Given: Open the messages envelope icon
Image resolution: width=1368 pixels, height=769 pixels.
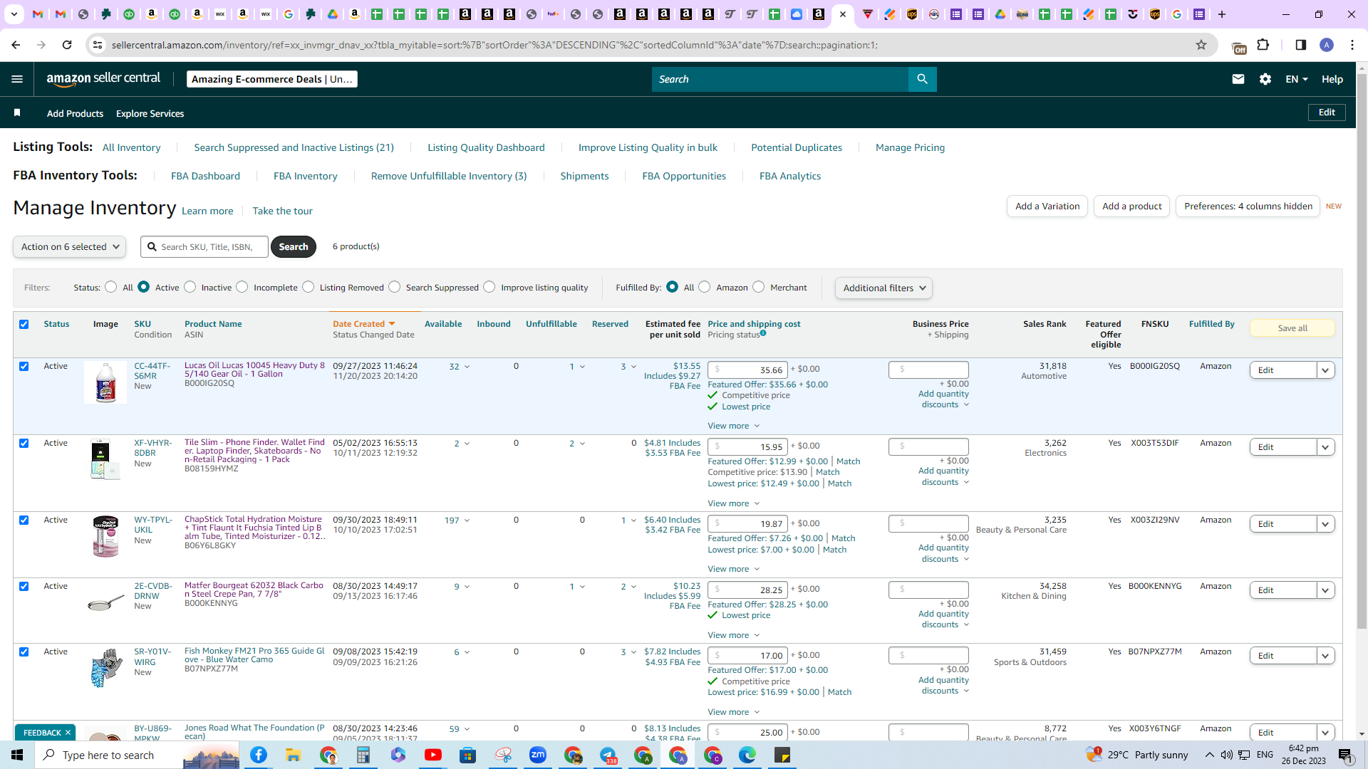Looking at the screenshot, I should point(1238,79).
